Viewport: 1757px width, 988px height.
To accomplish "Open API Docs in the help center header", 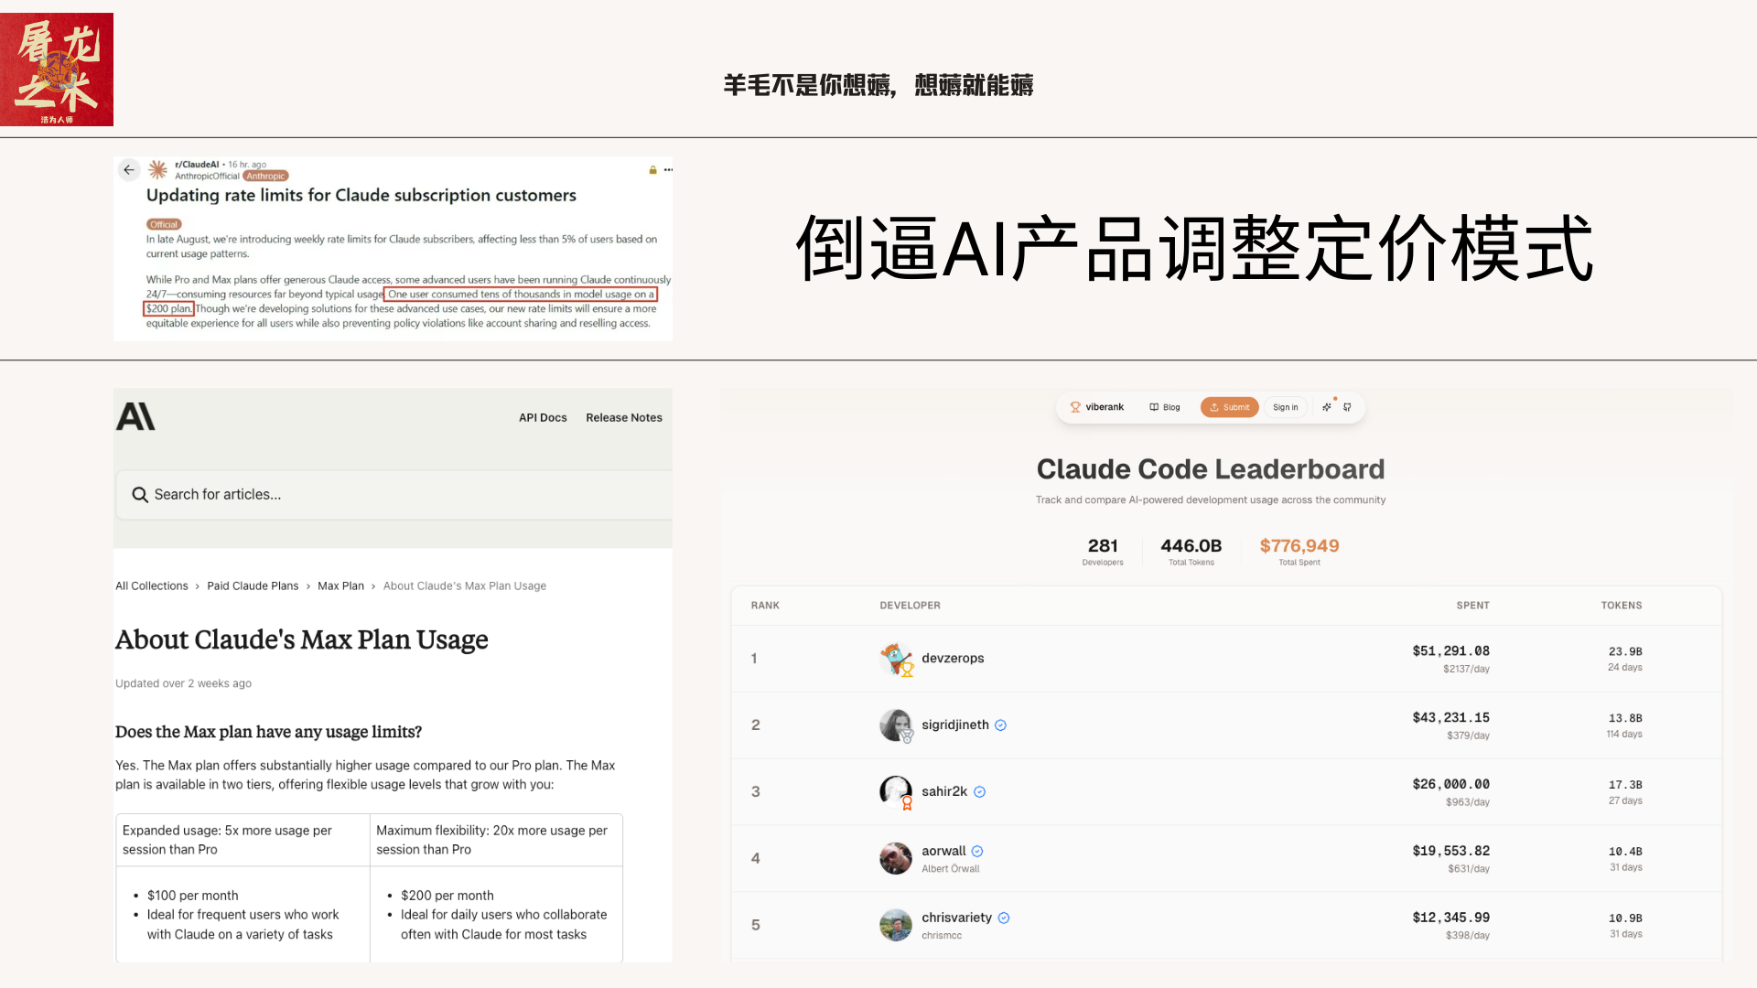I will point(543,418).
